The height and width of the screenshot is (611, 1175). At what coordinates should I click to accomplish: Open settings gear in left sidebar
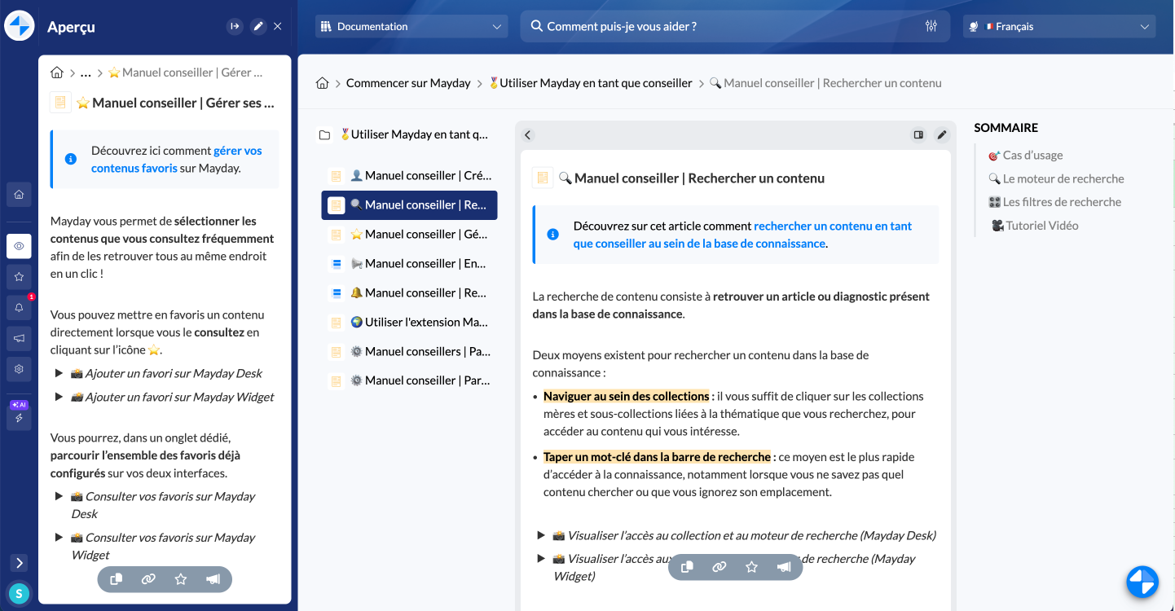(x=19, y=369)
